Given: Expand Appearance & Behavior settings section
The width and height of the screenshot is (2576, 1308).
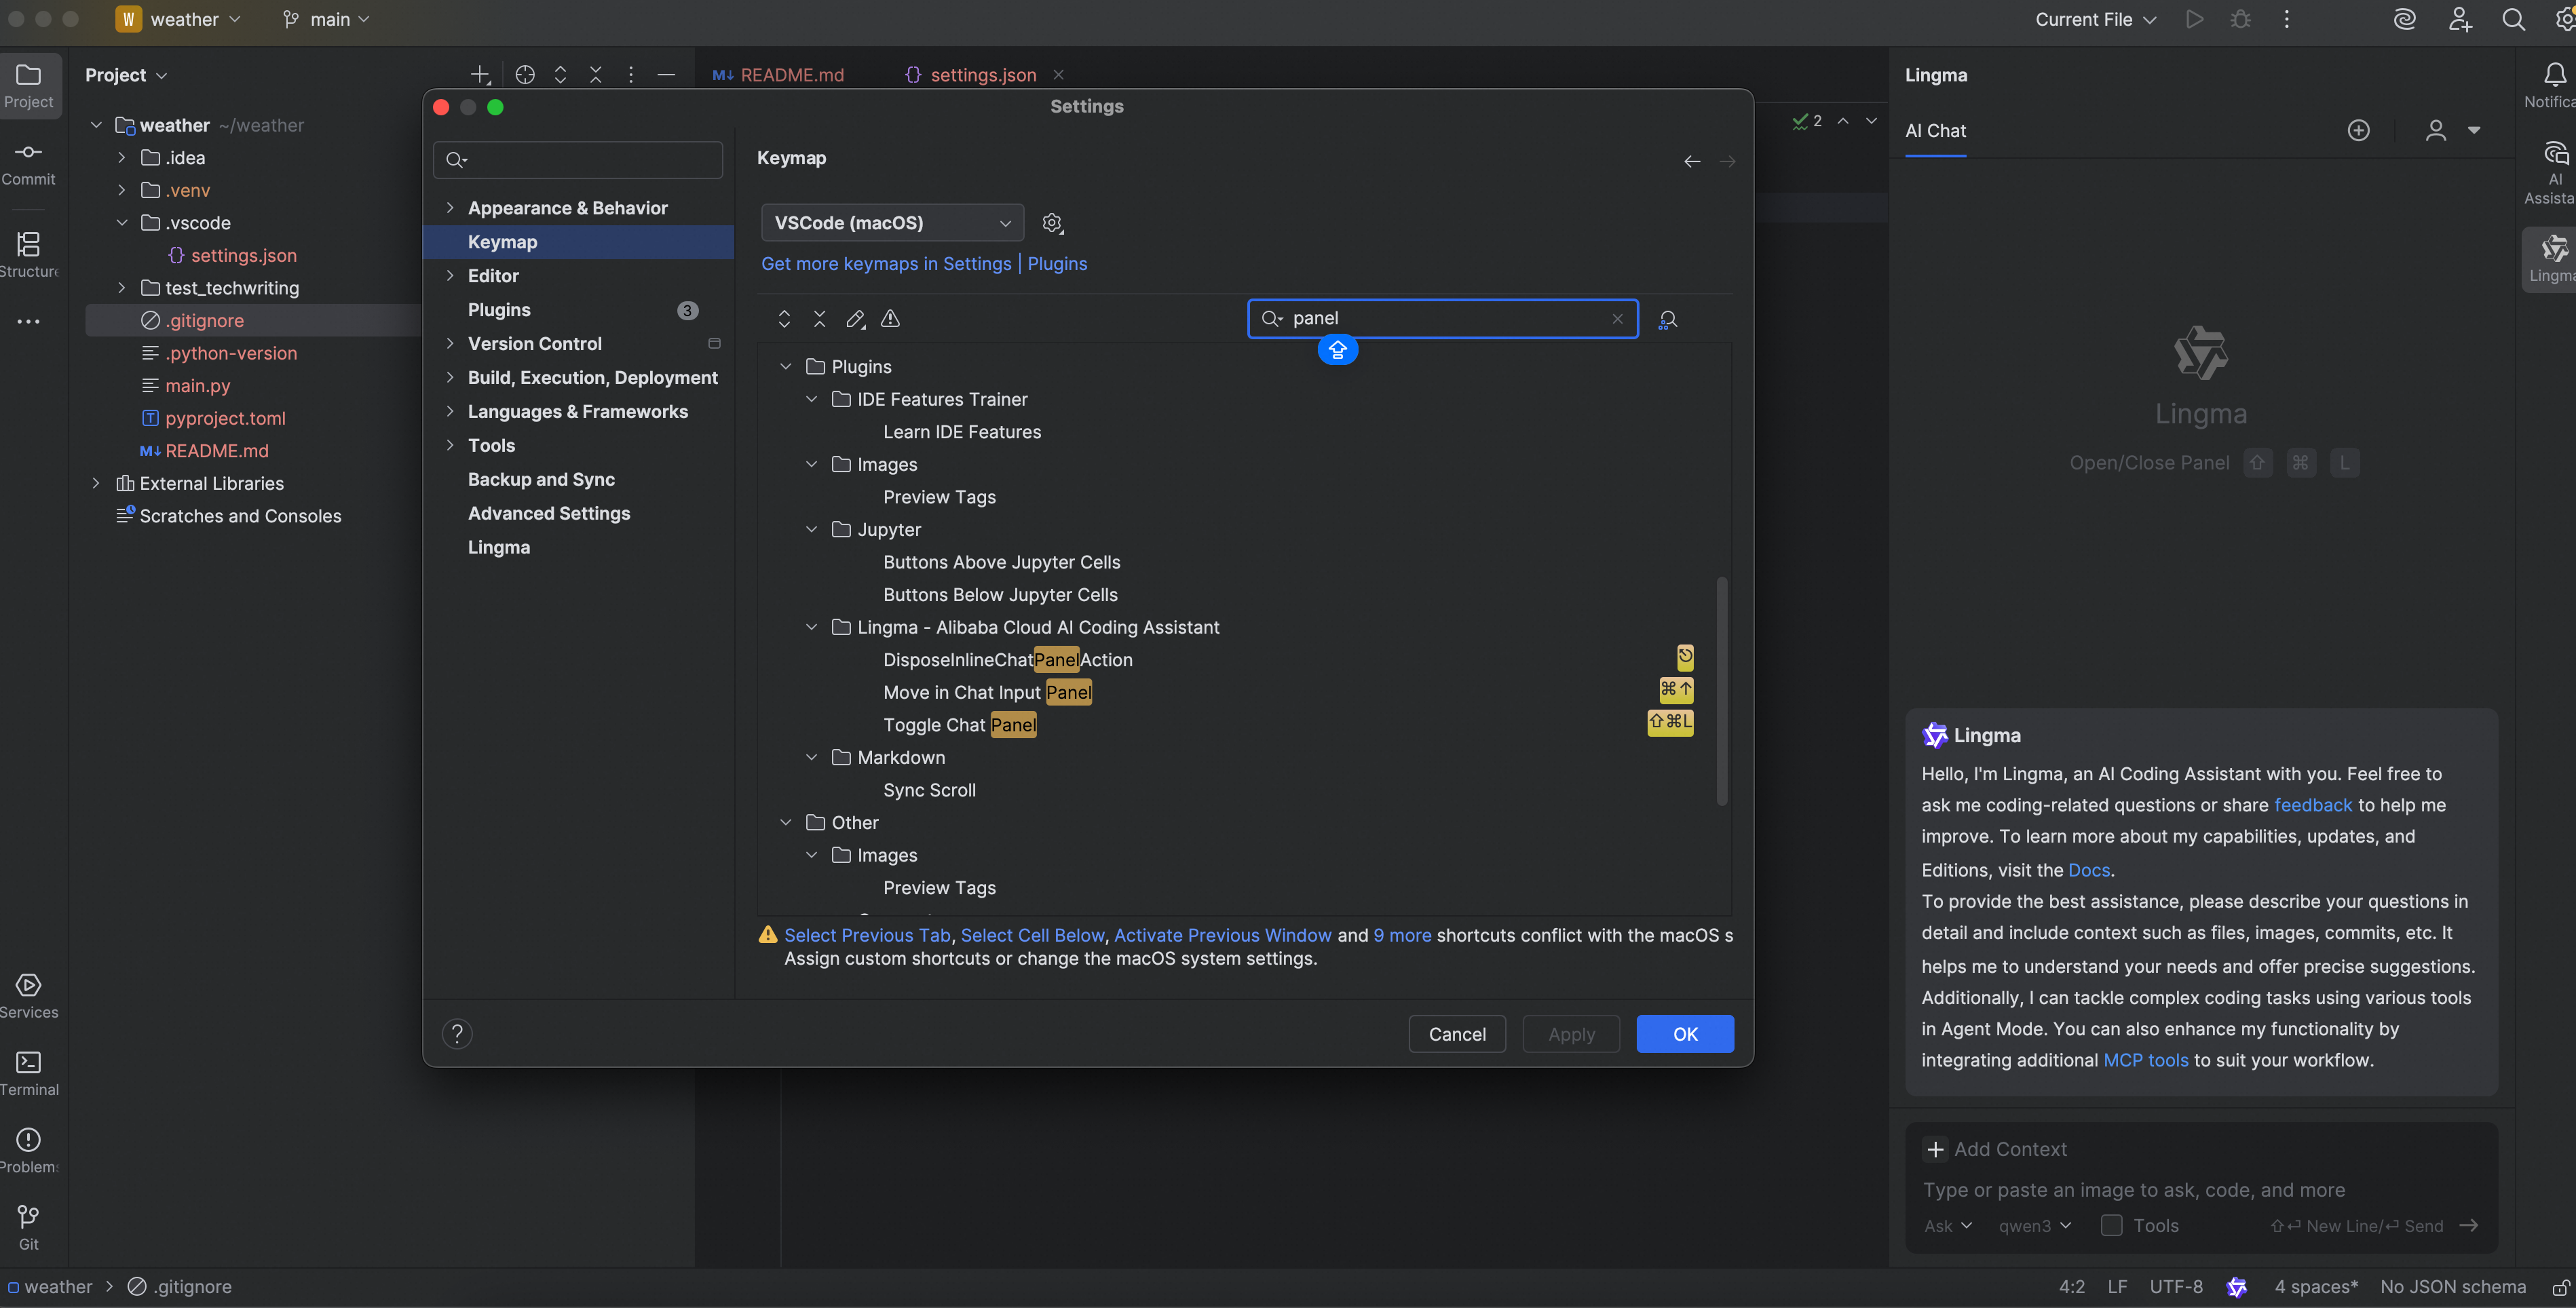Looking at the screenshot, I should pyautogui.click(x=450, y=208).
